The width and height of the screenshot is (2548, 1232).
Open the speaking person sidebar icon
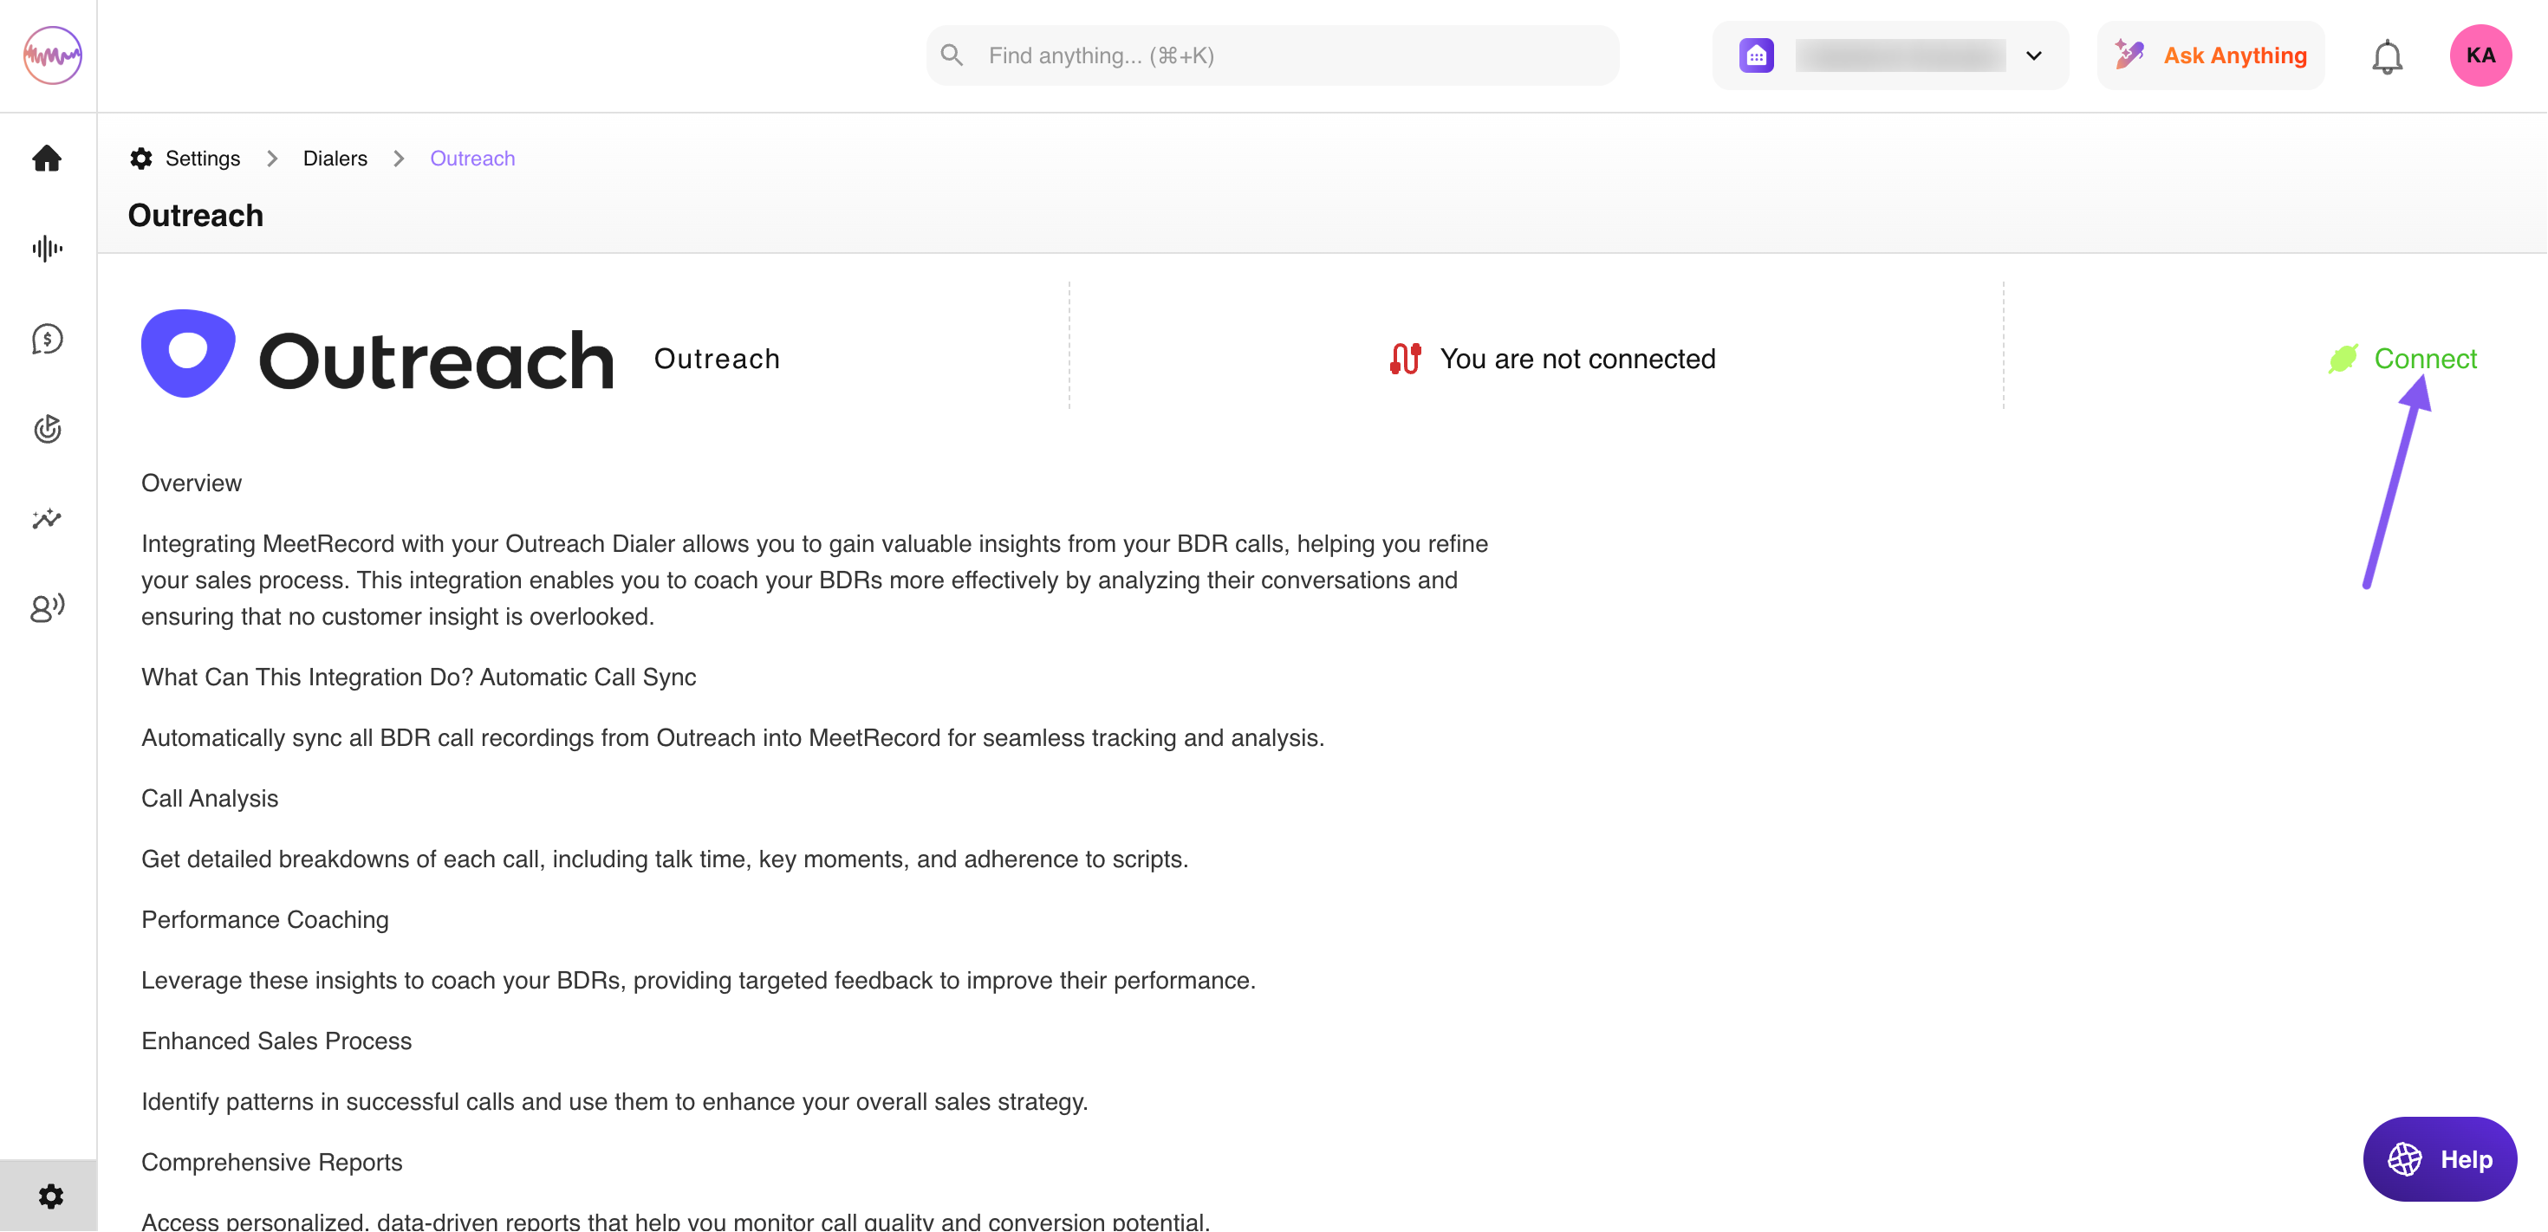pyautogui.click(x=48, y=607)
